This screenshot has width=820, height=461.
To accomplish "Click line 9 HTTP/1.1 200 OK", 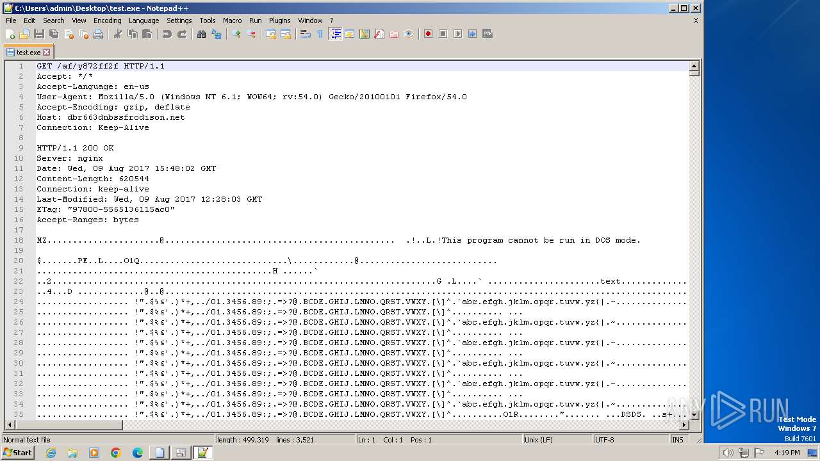I will tap(75, 148).
